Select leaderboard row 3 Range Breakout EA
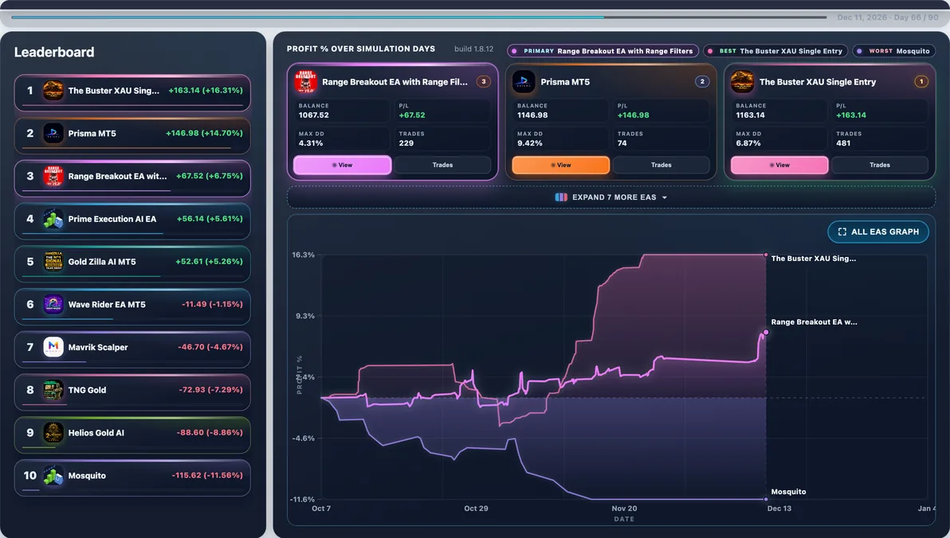The width and height of the screenshot is (950, 538). pyautogui.click(x=132, y=178)
